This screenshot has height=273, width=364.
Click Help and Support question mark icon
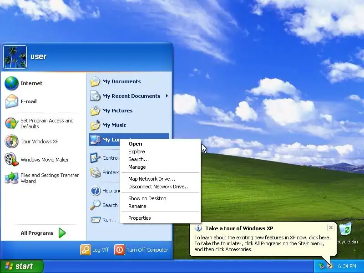[x=95, y=191]
